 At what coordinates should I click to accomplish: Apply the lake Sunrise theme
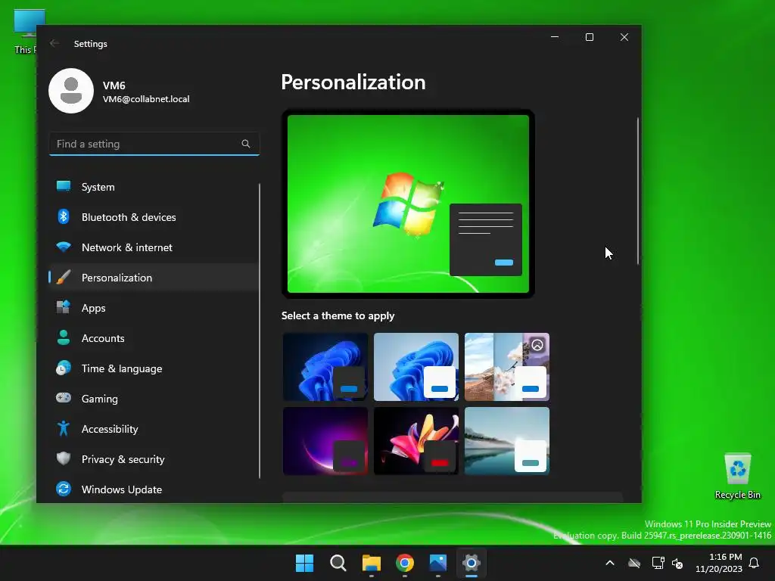507,441
